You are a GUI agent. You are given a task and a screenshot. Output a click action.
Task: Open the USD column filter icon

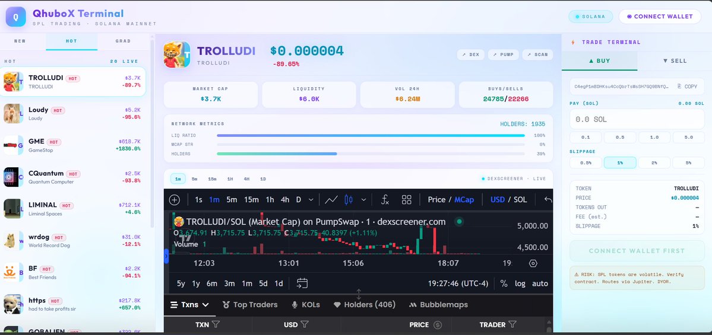point(305,324)
